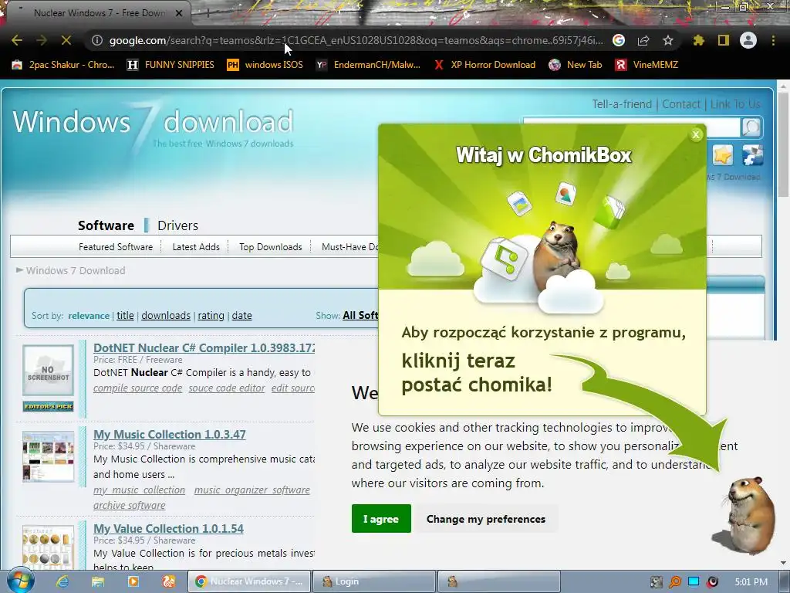Open the Link To Us link
This screenshot has height=593, width=790.
[x=735, y=104]
